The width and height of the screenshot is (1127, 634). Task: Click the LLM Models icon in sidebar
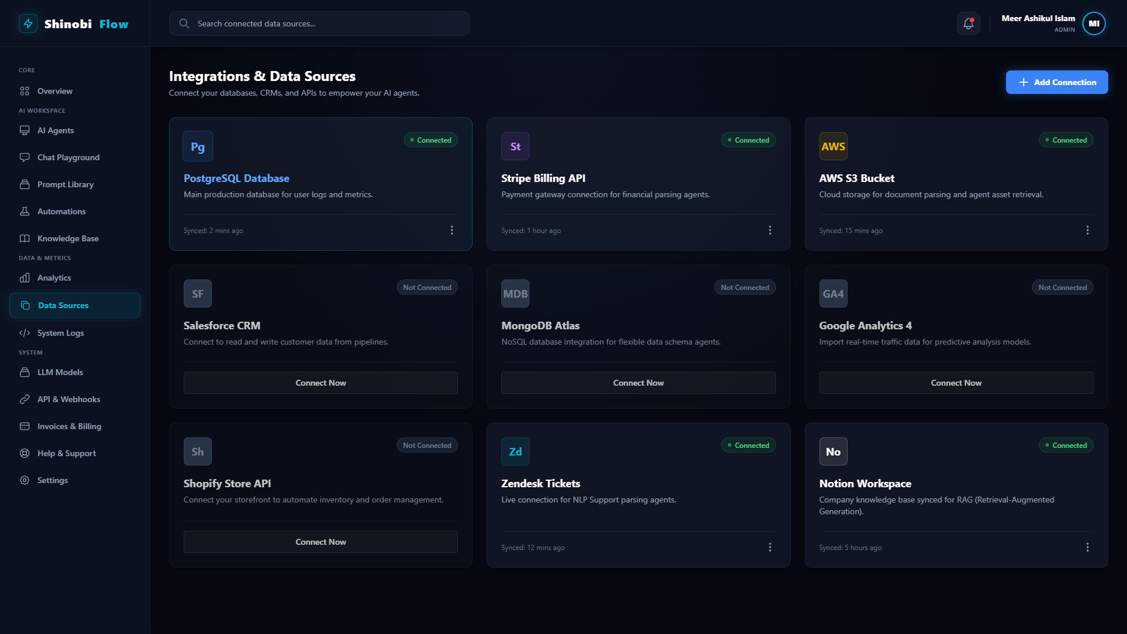(x=25, y=372)
